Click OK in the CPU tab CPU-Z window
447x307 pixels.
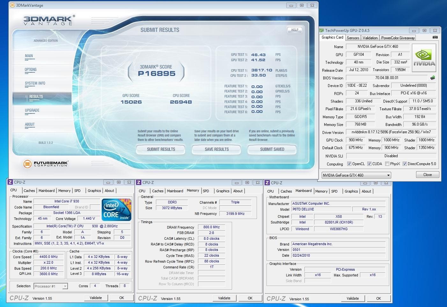point(121,298)
